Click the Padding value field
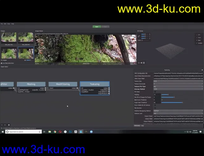 click(157, 94)
